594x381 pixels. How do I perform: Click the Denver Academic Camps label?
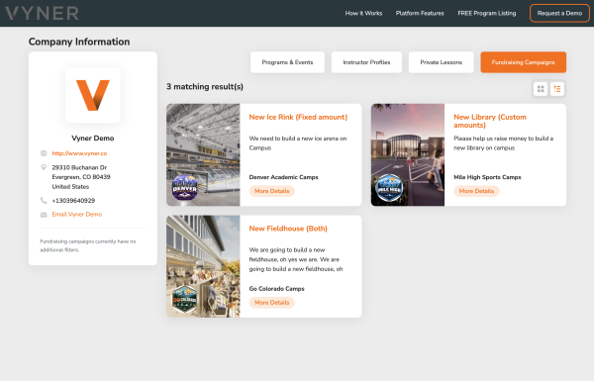point(283,177)
